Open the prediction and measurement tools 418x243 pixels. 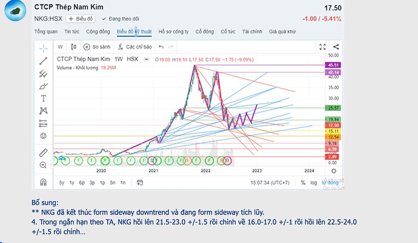(43, 124)
